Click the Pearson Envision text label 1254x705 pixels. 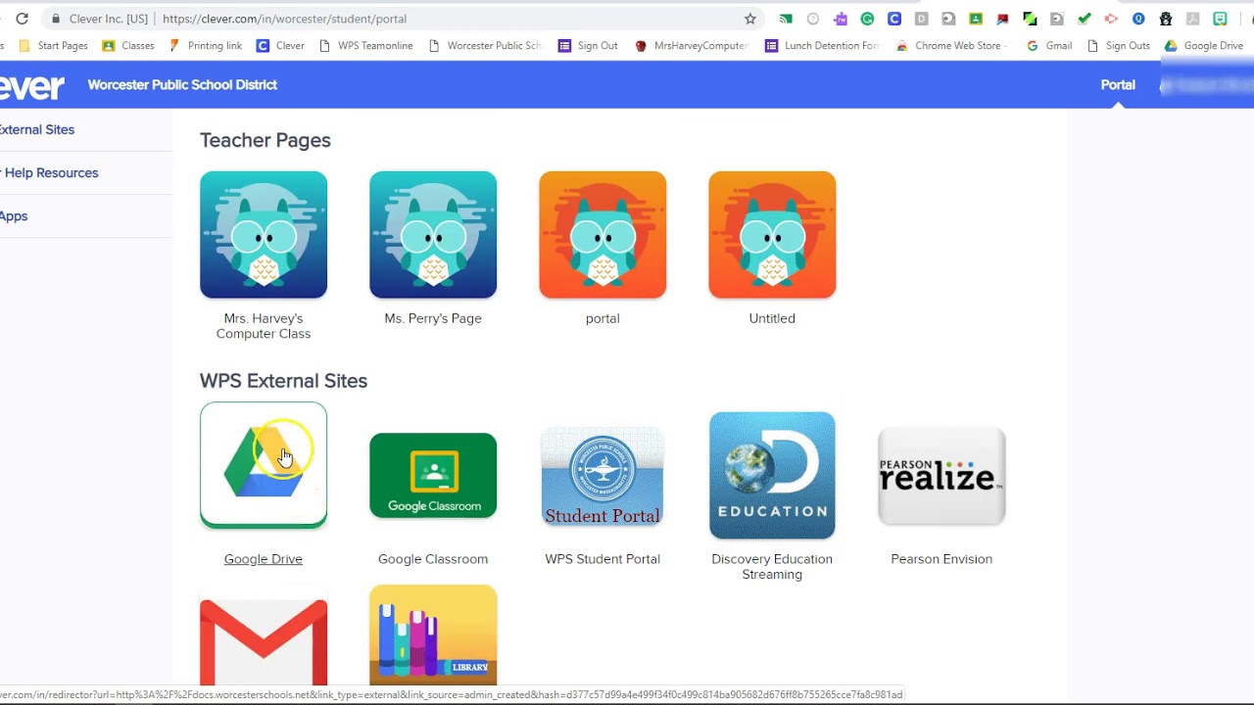(x=941, y=559)
